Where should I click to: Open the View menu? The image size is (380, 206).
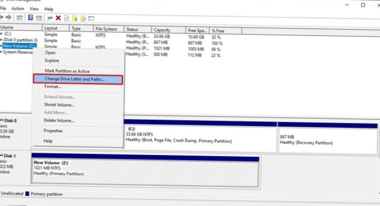pyautogui.click(x=34, y=9)
